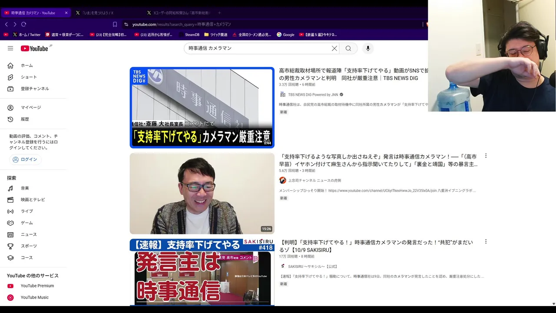
Task: Go back with the browser back arrow
Action: pos(6,24)
